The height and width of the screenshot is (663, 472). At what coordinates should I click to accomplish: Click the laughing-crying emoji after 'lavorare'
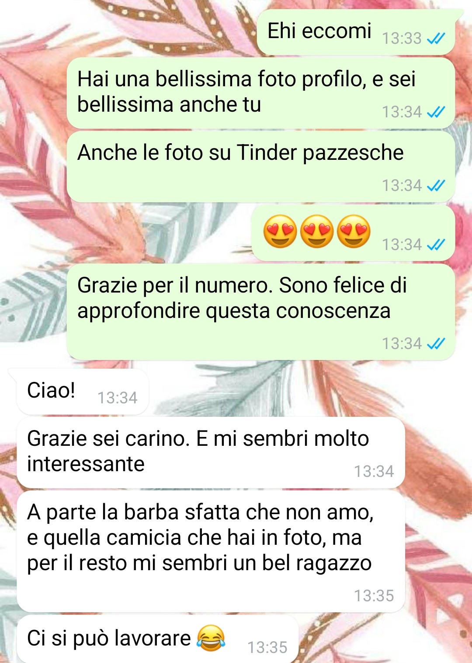coord(211,638)
